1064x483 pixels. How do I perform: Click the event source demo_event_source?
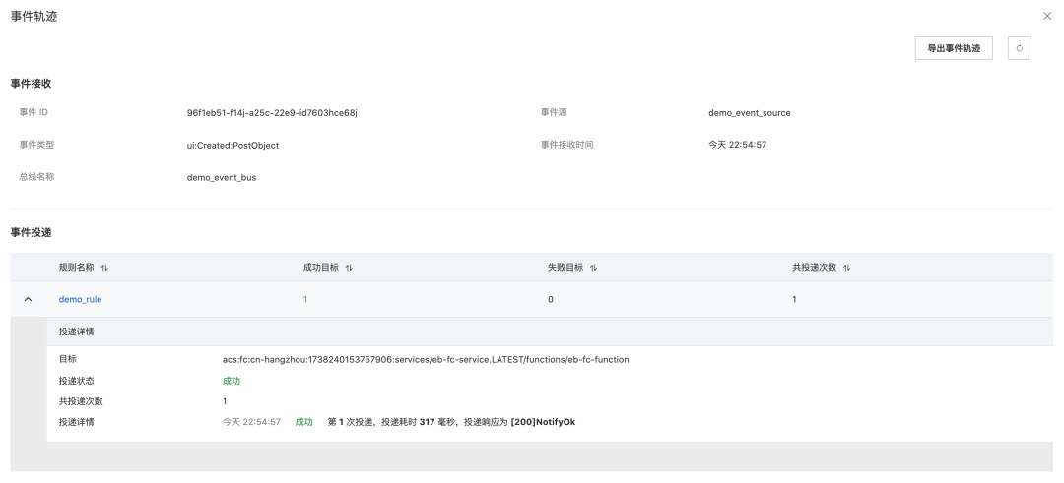click(x=749, y=113)
